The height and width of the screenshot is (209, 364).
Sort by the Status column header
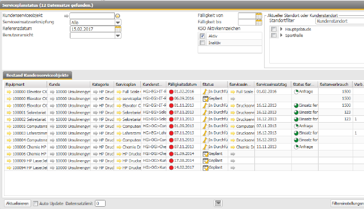(x=214, y=84)
